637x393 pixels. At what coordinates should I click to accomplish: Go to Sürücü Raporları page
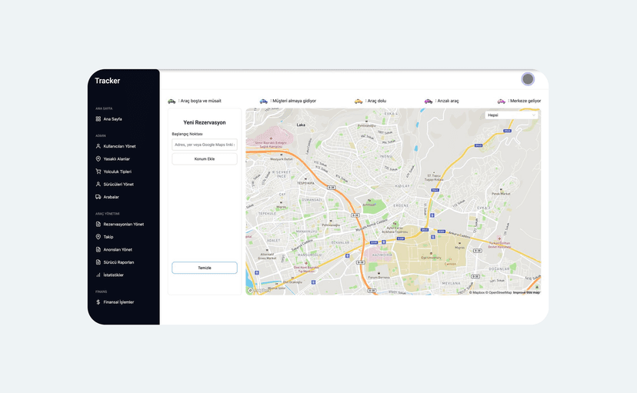click(x=118, y=262)
